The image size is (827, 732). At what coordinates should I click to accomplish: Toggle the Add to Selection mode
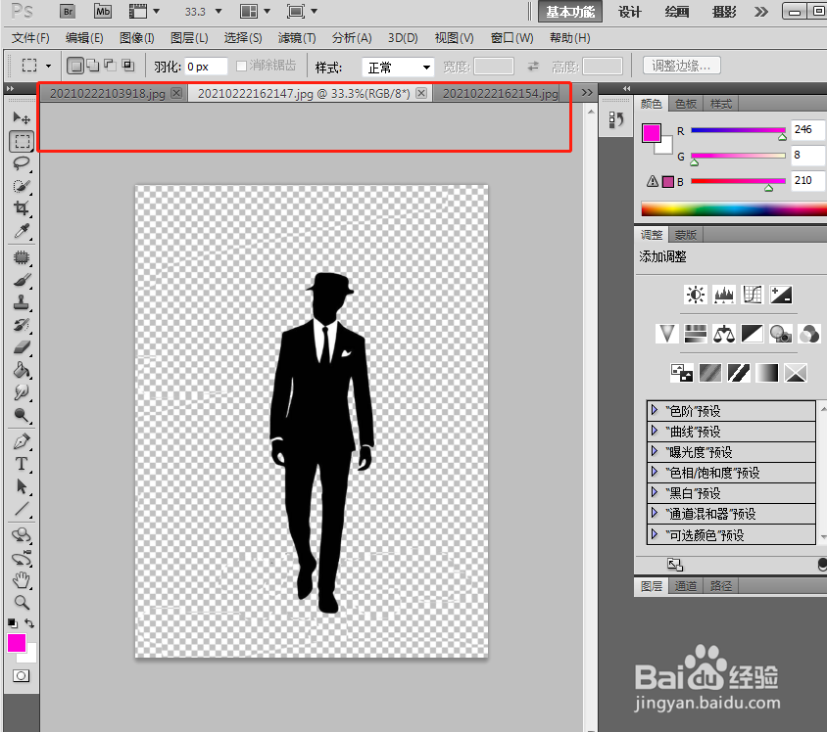point(93,65)
